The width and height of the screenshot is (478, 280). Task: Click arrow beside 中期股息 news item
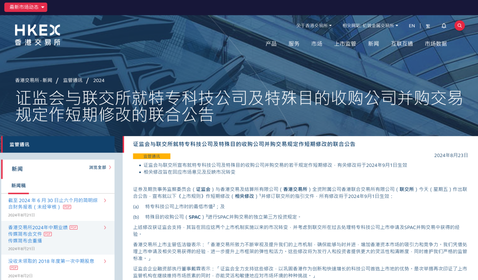pyautogui.click(x=105, y=261)
